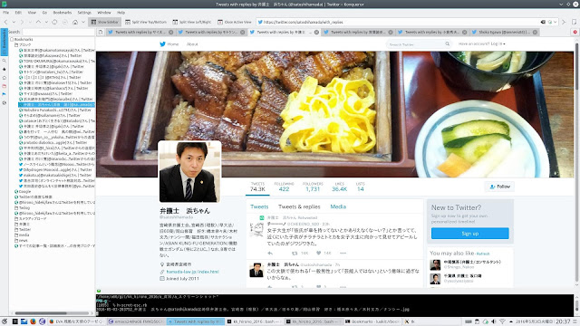The height and width of the screenshot is (326, 580).
Task: Click the profile photo thumbnail
Action: pyautogui.click(x=189, y=171)
